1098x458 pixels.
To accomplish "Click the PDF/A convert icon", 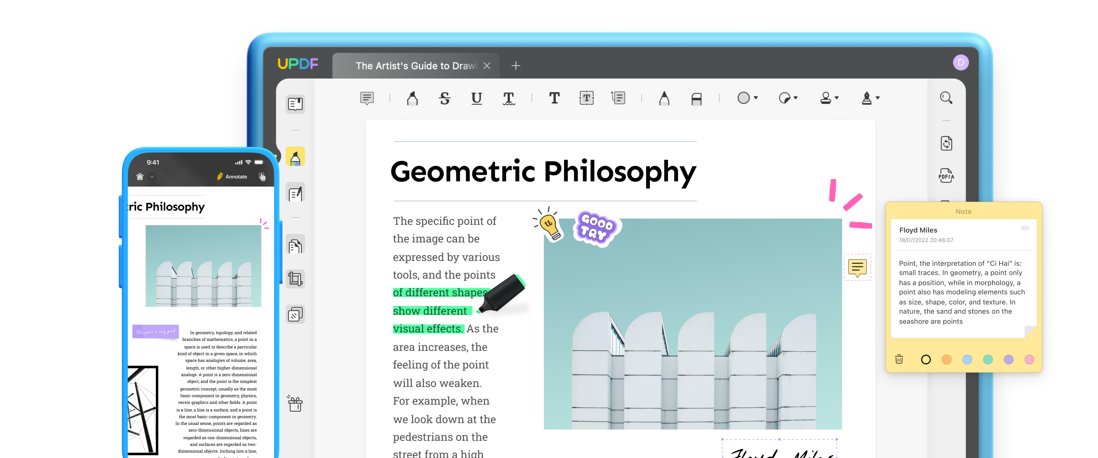I will tap(946, 175).
